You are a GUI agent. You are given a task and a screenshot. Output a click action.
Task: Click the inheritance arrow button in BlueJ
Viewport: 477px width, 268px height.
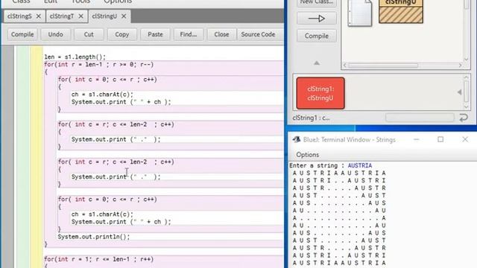point(317,19)
